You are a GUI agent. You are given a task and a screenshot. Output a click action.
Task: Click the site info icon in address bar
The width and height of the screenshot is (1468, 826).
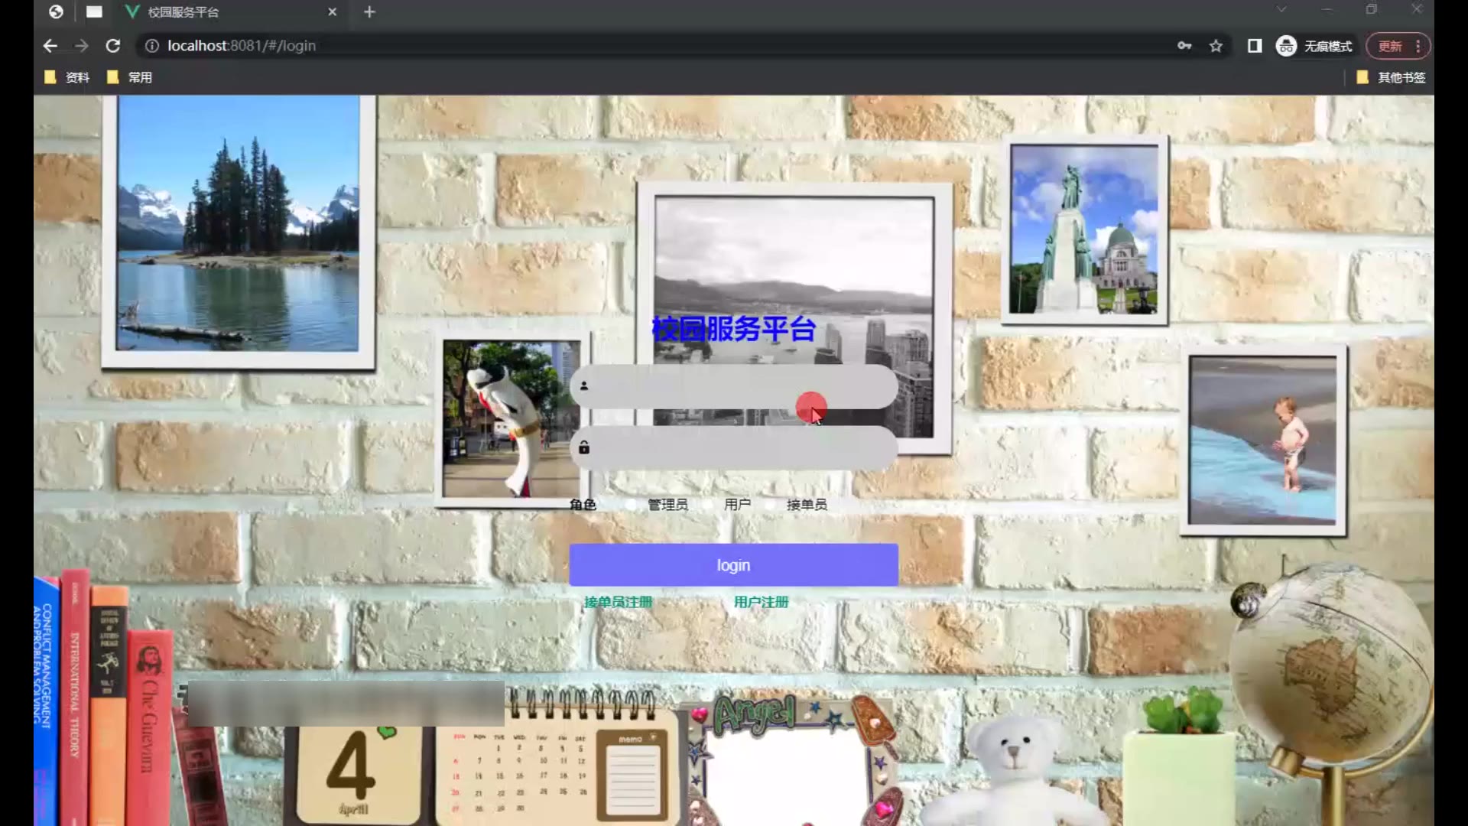[x=152, y=46]
